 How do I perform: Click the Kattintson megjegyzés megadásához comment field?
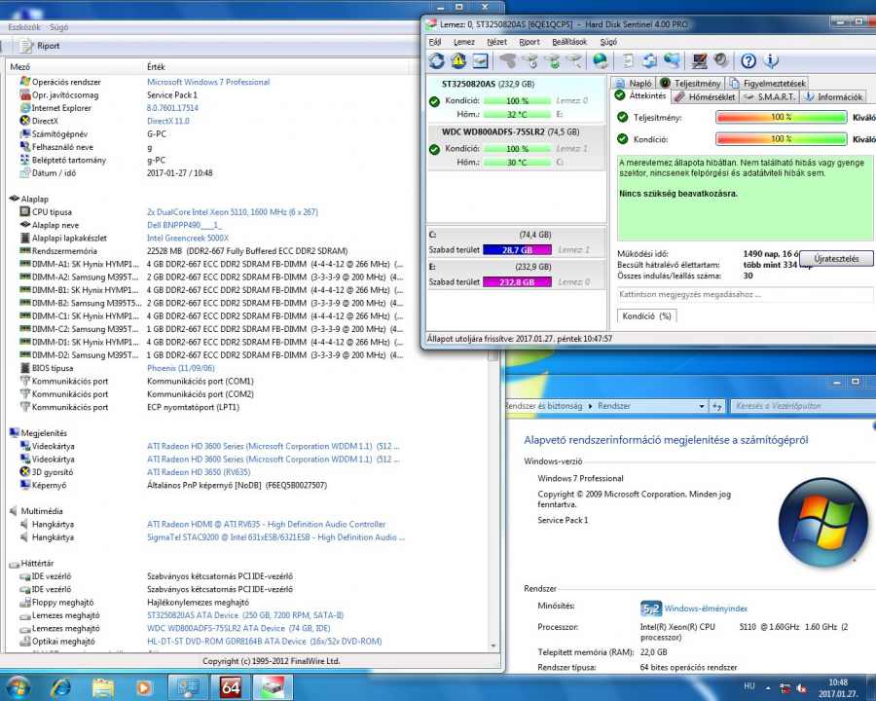coord(745,294)
